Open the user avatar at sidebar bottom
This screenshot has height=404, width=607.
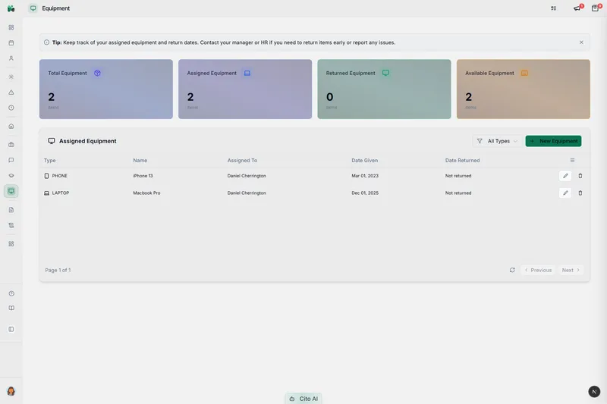pos(11,391)
